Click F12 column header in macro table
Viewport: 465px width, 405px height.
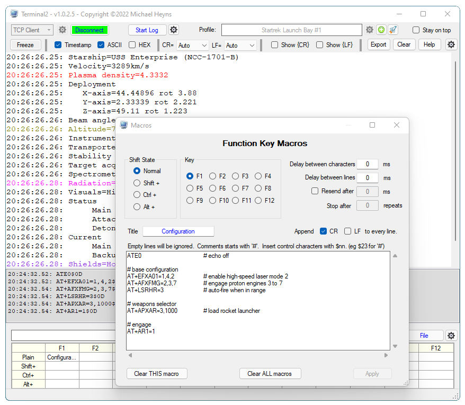point(436,348)
